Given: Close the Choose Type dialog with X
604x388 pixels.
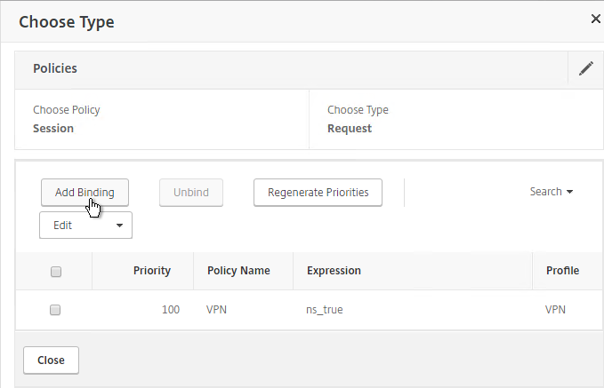Looking at the screenshot, I should click(x=595, y=19).
